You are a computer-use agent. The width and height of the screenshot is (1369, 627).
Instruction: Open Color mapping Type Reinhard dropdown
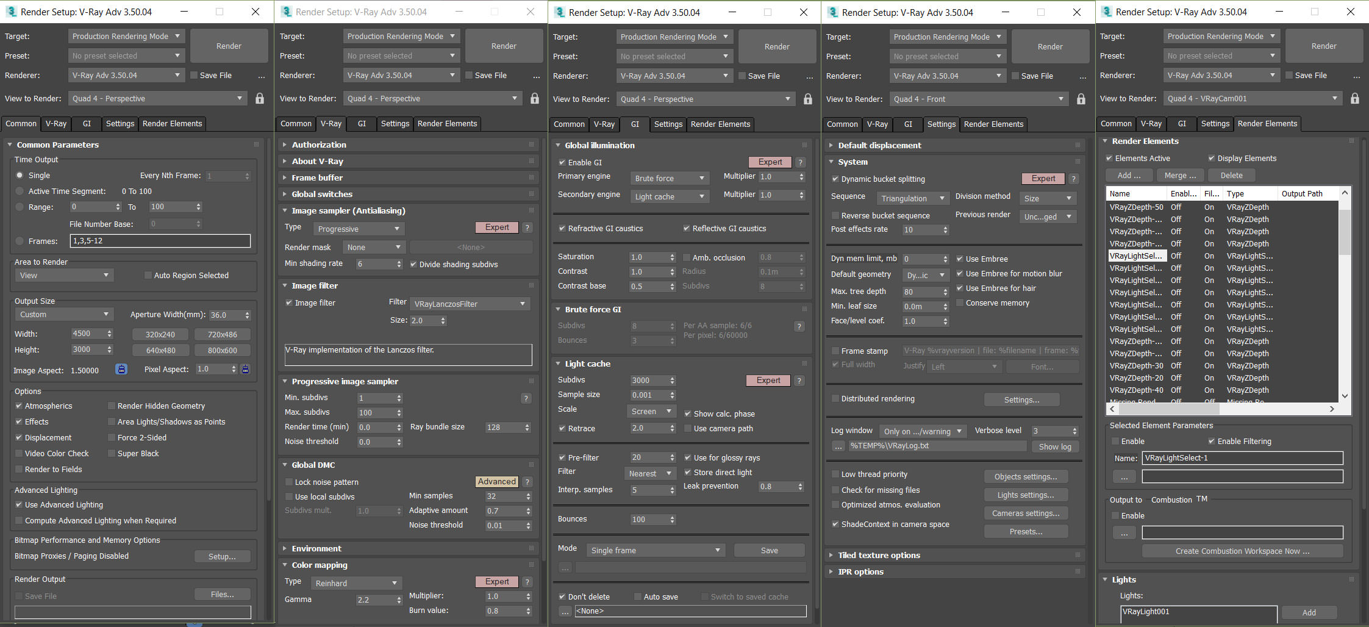(x=357, y=583)
